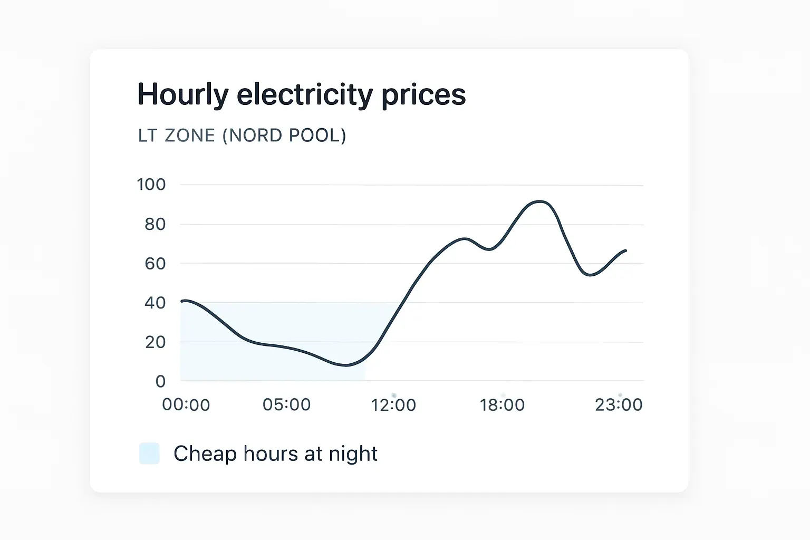Click the 100 y-axis label
Screen dimensions: 810x540
click(151, 184)
